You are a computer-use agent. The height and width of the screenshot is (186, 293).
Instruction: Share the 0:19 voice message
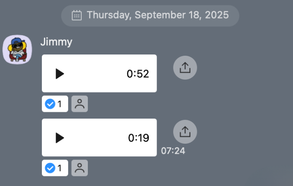tap(185, 132)
